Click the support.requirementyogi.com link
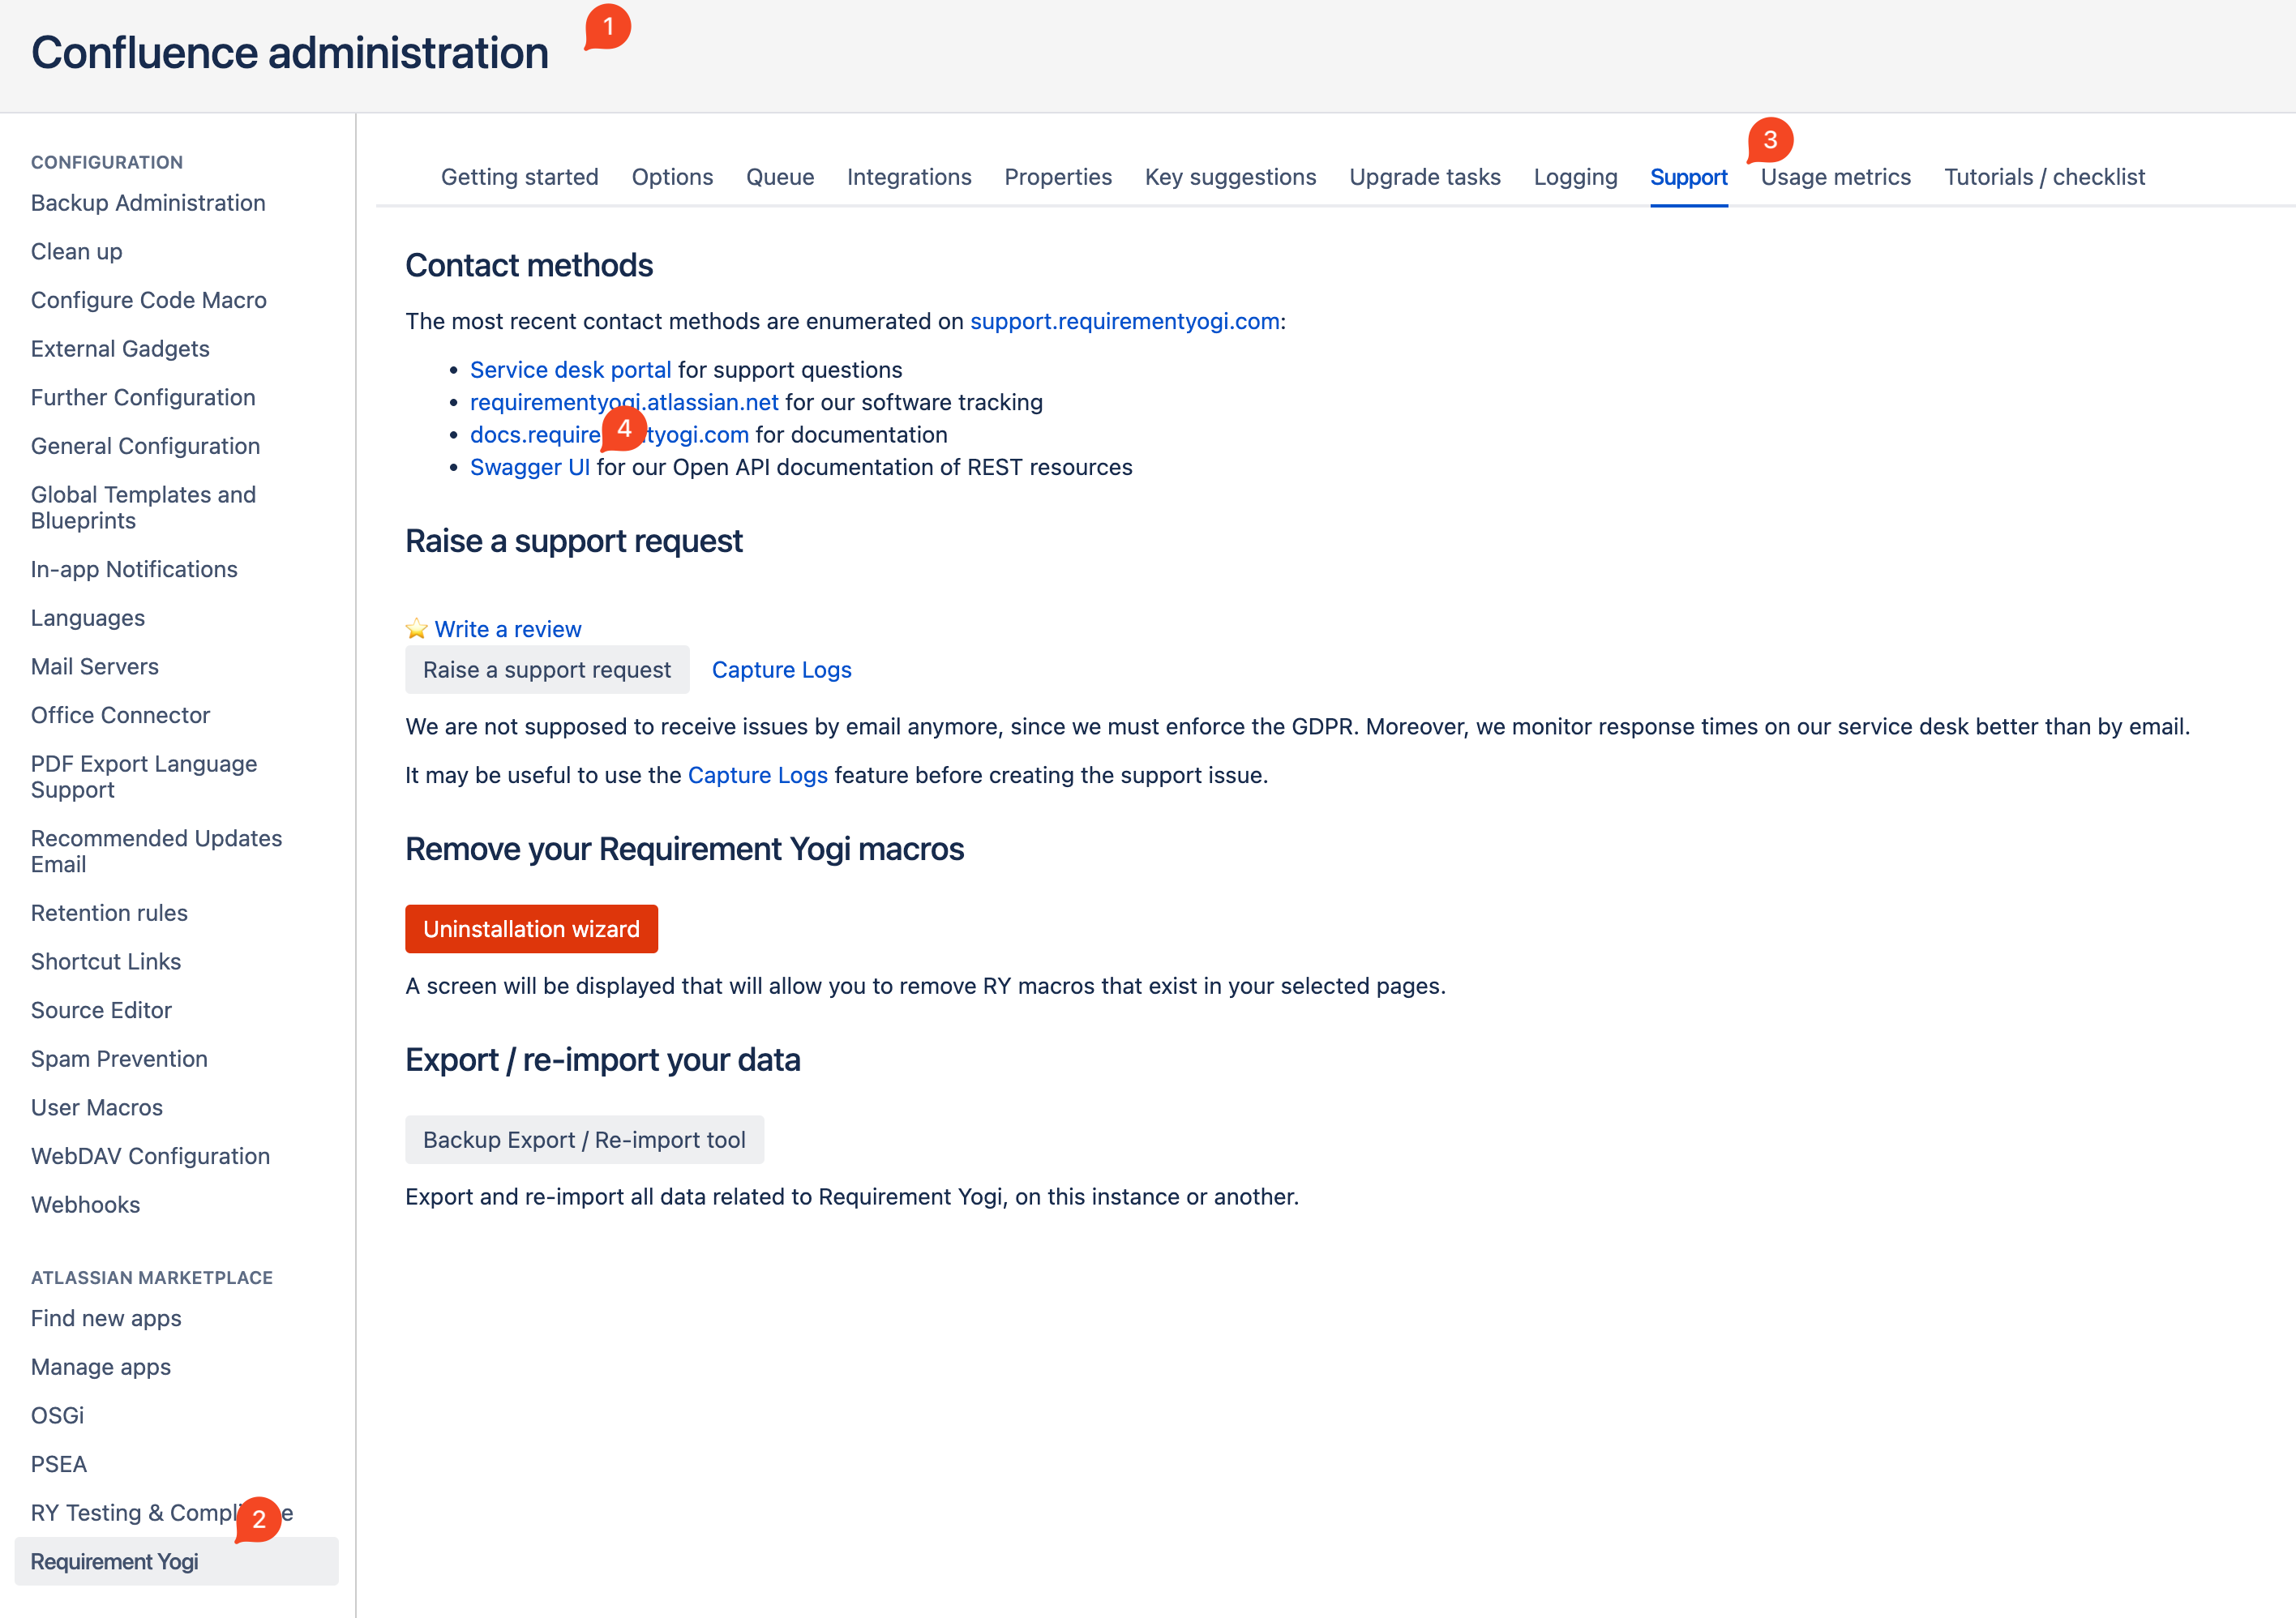The width and height of the screenshot is (2296, 1618). [1124, 321]
